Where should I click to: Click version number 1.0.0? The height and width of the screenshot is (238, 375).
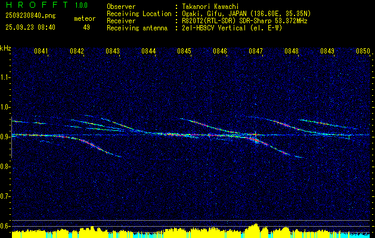coord(81,5)
